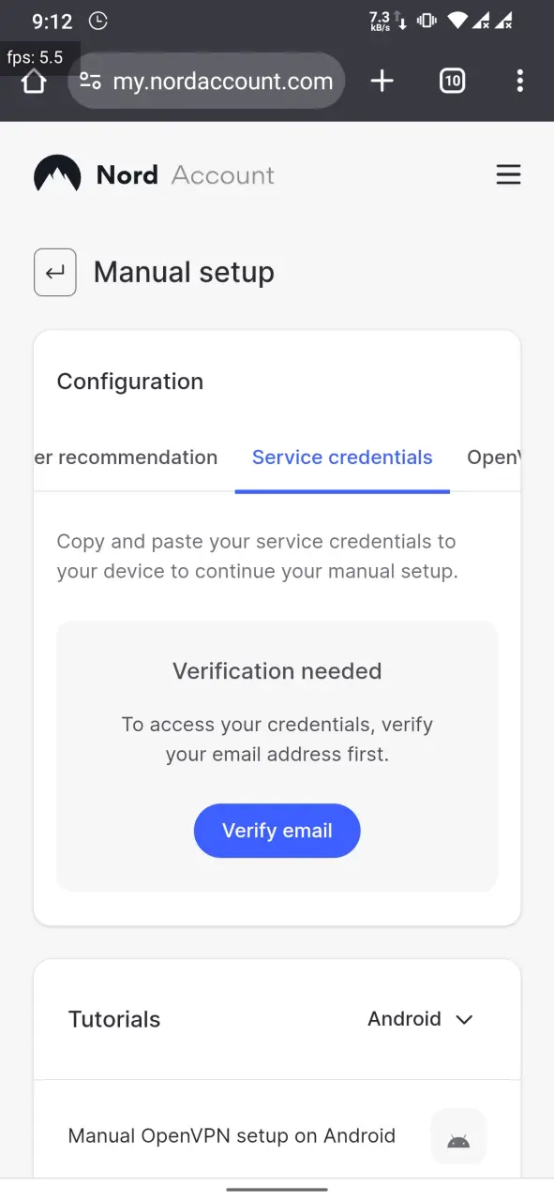The width and height of the screenshot is (554, 1200).
Task: Switch to the Service credentials tab
Action: (x=342, y=457)
